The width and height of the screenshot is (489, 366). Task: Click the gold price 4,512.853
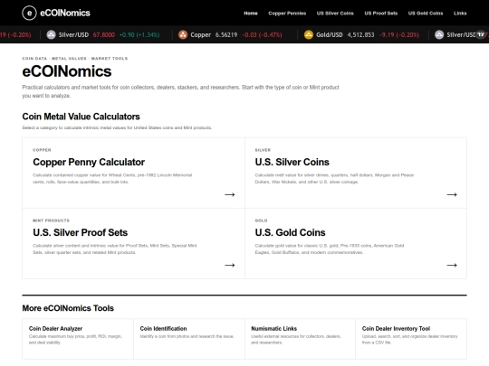pyautogui.click(x=360, y=35)
